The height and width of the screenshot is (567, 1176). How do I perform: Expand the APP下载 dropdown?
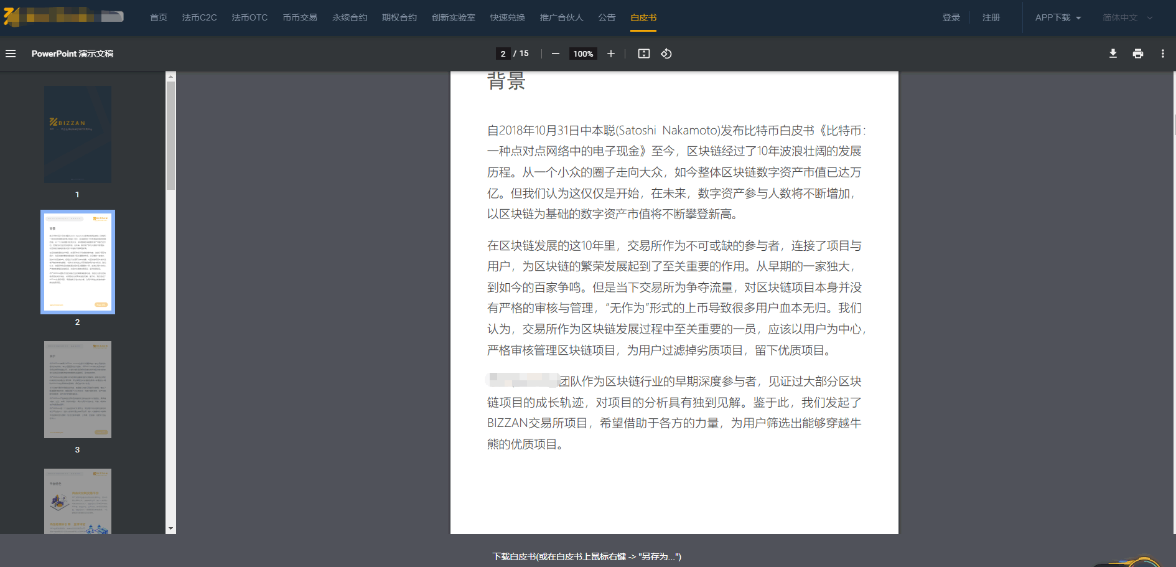point(1058,17)
